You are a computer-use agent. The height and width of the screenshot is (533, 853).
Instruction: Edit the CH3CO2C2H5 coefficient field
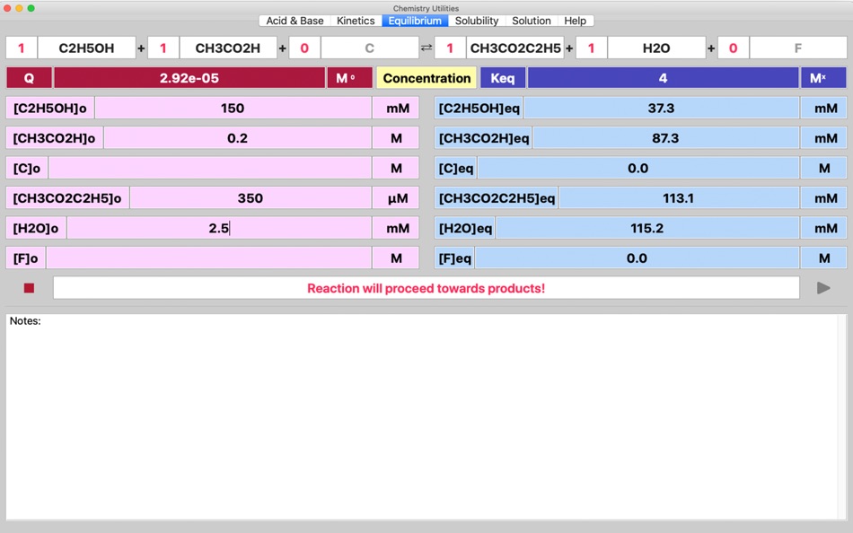[449, 48]
